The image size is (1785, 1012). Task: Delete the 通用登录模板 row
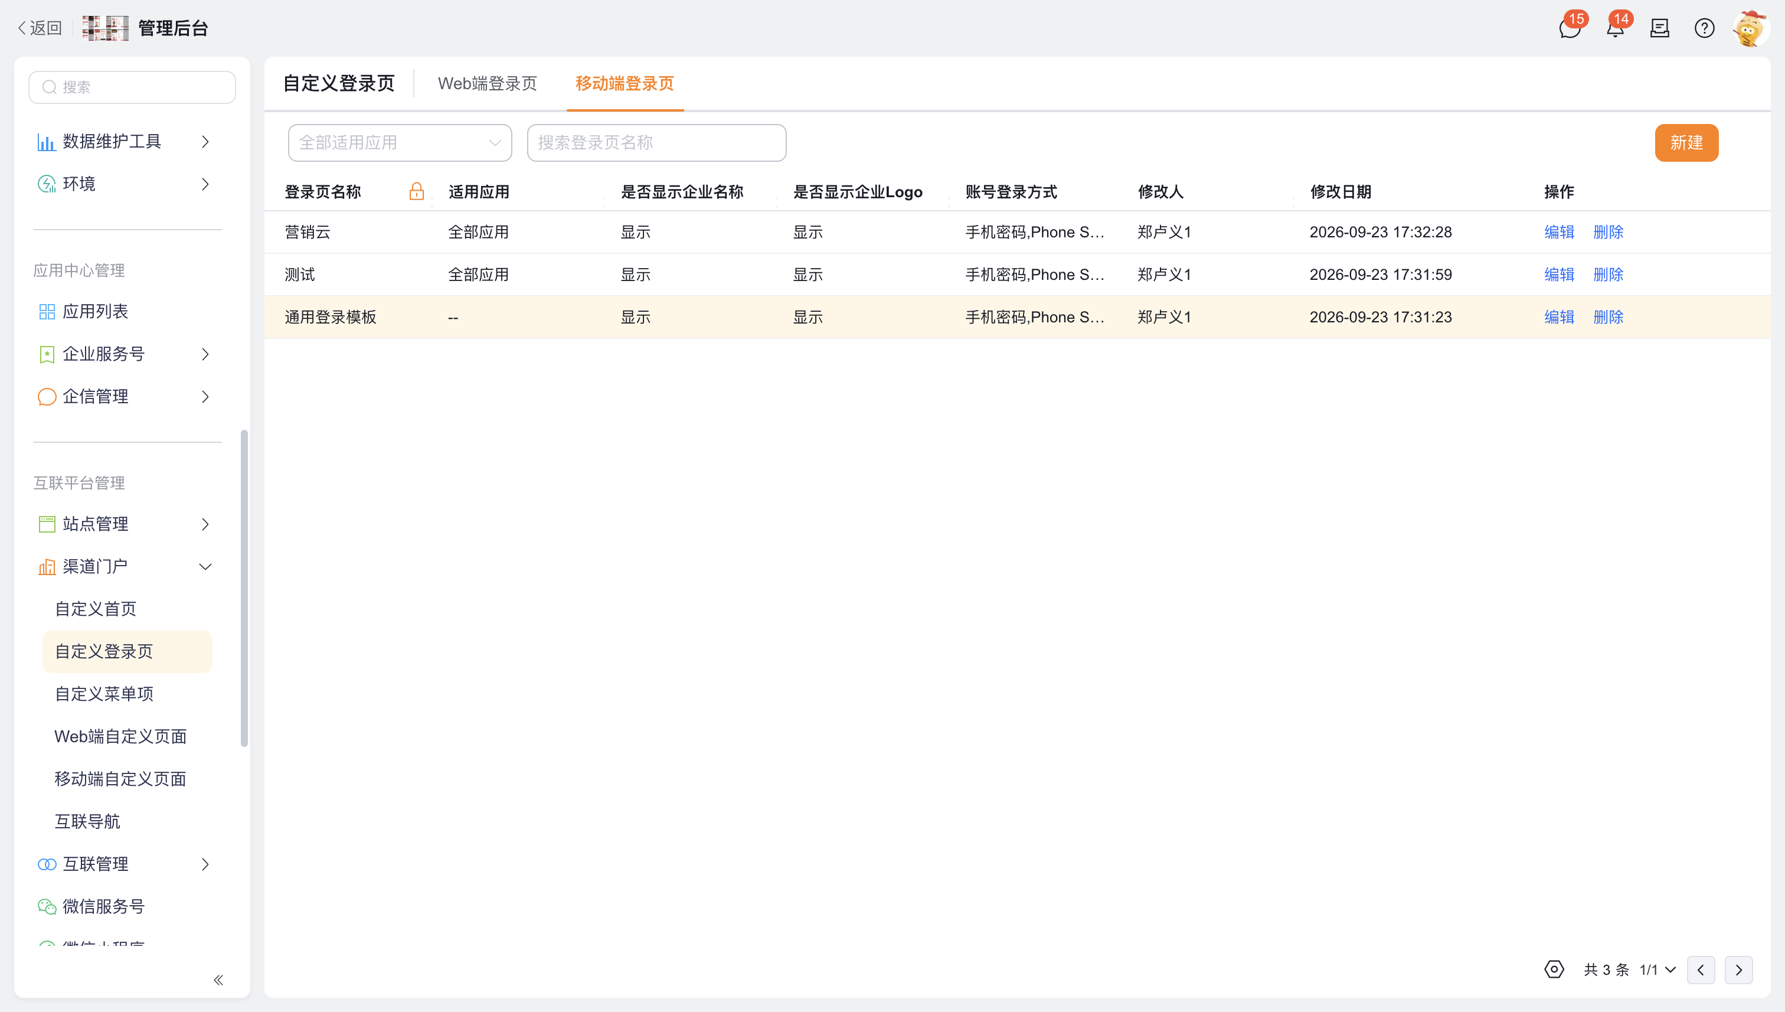(x=1608, y=317)
